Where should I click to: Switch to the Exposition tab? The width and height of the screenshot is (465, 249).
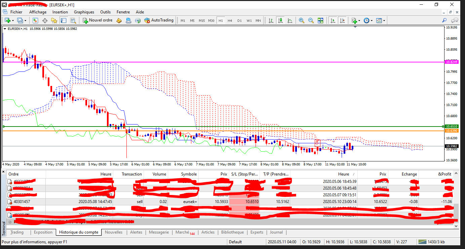click(x=43, y=232)
